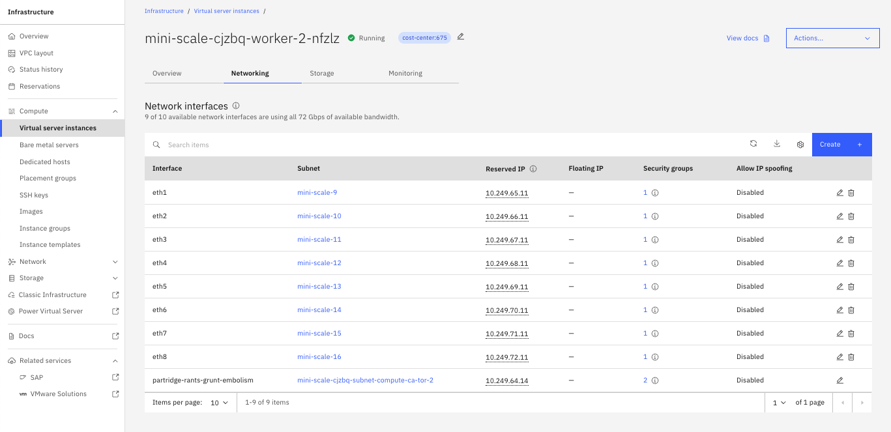The width and height of the screenshot is (891, 432).
Task: Delete the eth3 interface via trash icon
Action: (x=851, y=240)
